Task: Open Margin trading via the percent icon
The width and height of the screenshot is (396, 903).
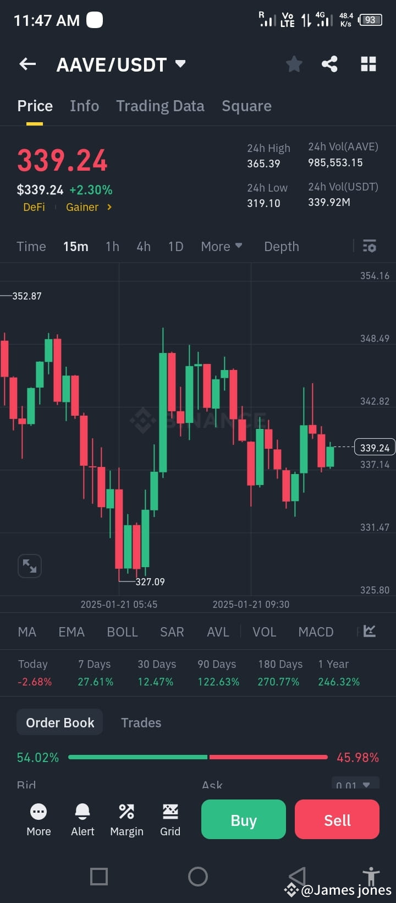Action: point(127,810)
